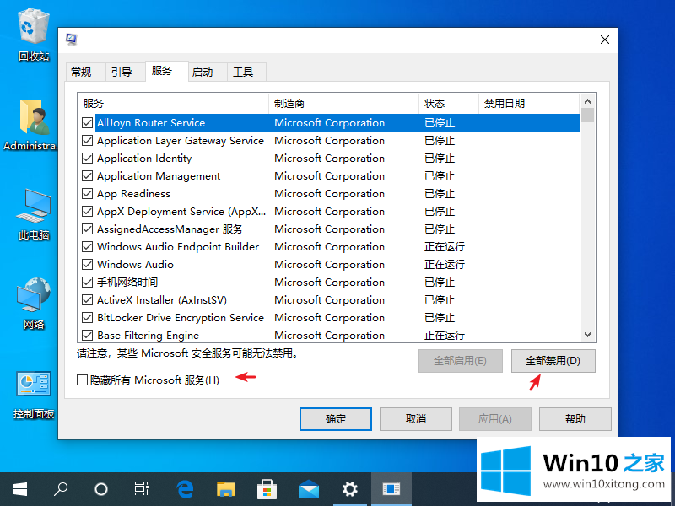Sort by 状态 column header
The width and height of the screenshot is (675, 506).
point(449,103)
